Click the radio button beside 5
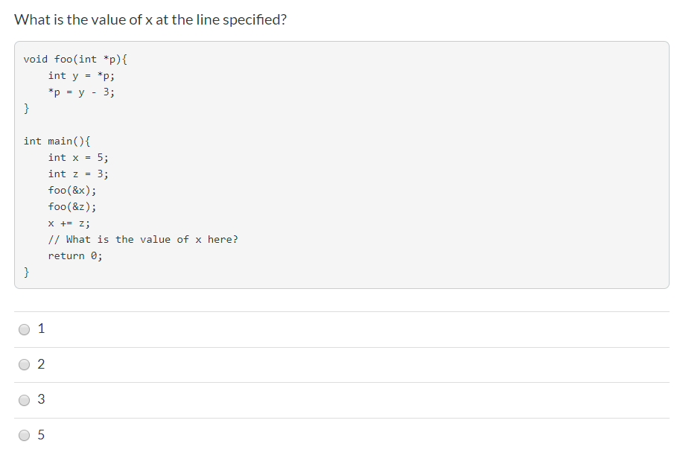Image resolution: width=680 pixels, height=461 pixels. point(25,436)
